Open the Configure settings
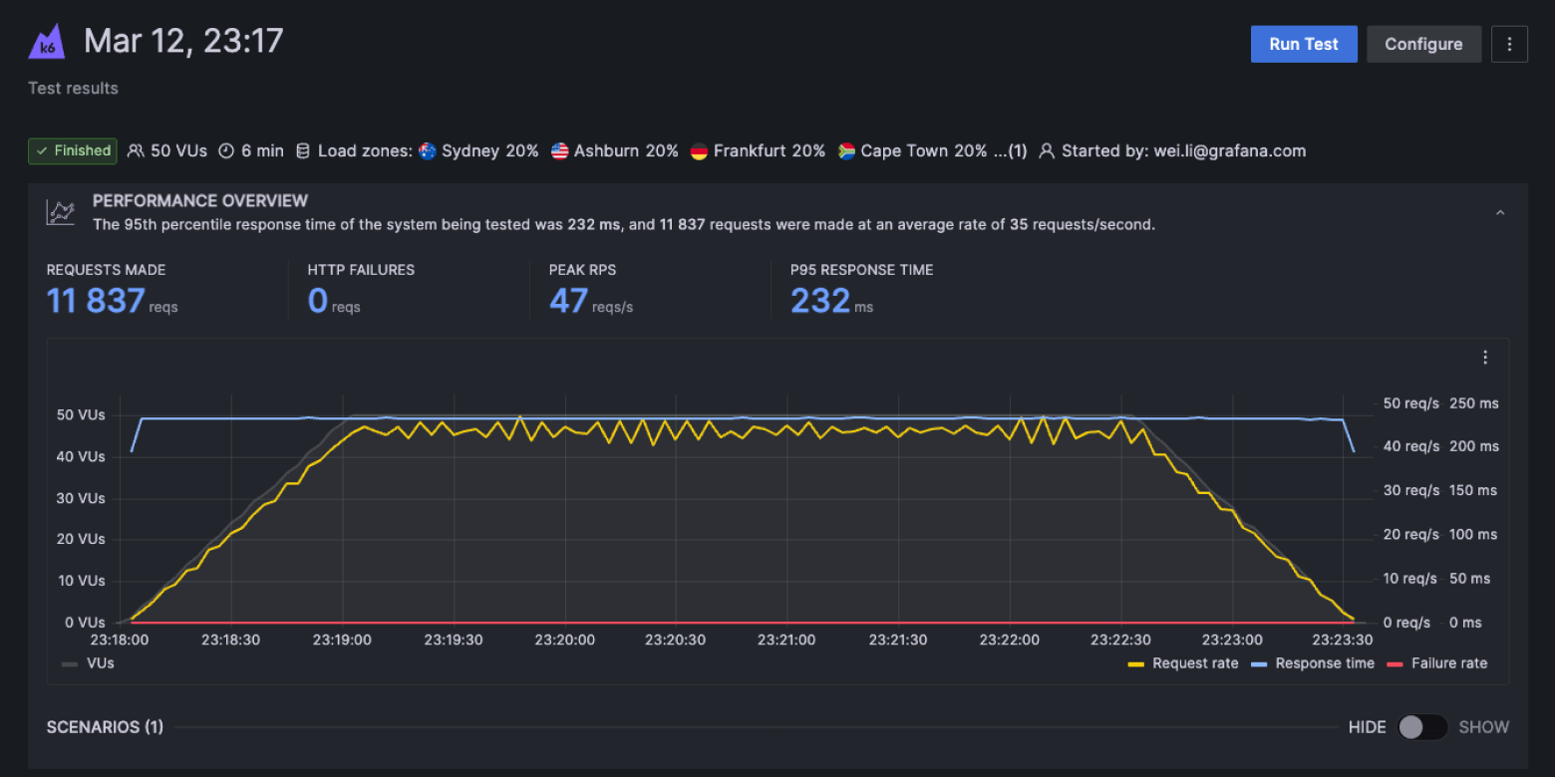Viewport: 1555px width, 777px height. (x=1423, y=44)
